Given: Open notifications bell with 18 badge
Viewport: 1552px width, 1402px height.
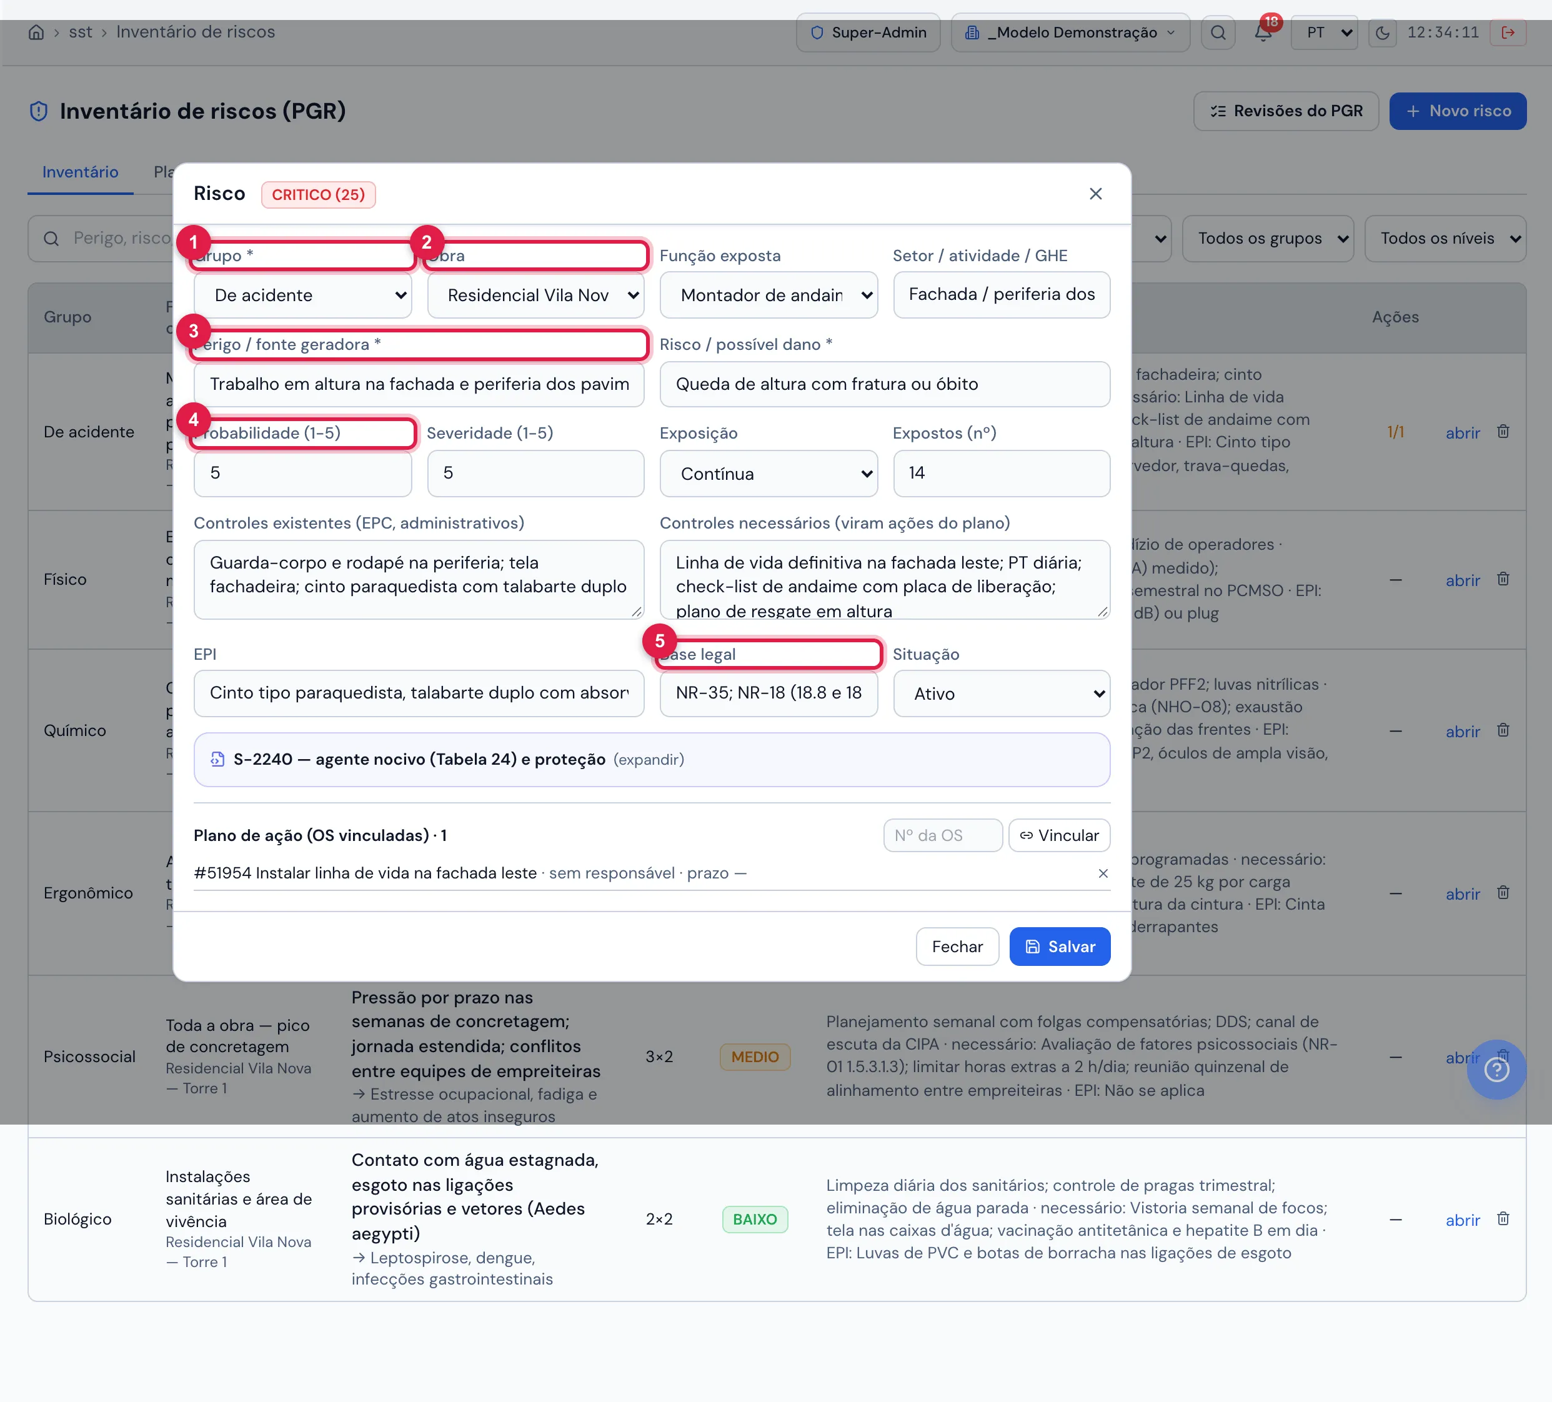Looking at the screenshot, I should coord(1263,32).
